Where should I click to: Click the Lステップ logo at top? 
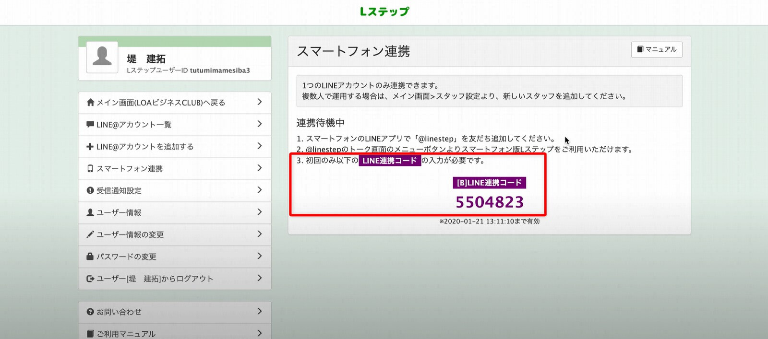point(384,11)
